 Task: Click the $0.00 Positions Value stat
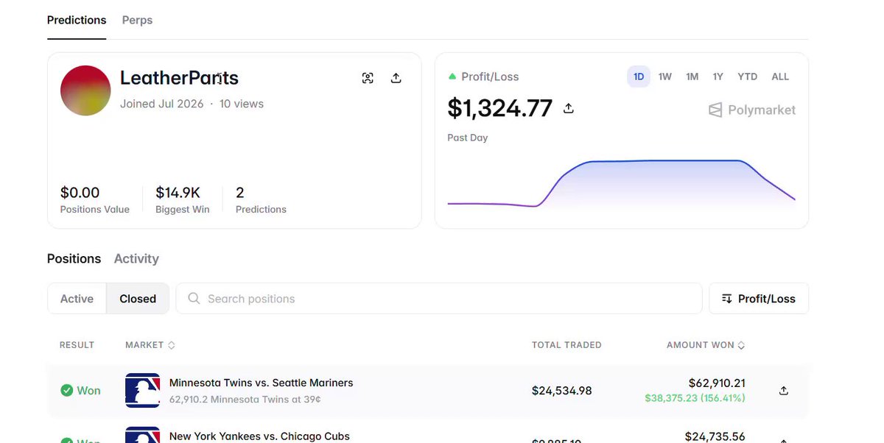[95, 199]
